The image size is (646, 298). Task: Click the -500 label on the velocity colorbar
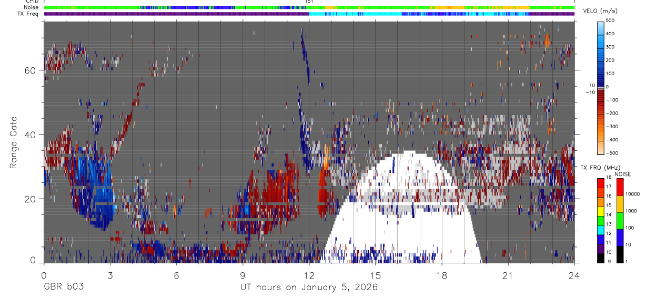(612, 153)
